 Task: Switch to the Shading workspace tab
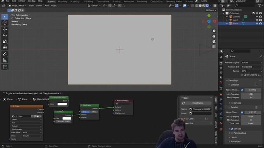pos(116,1)
